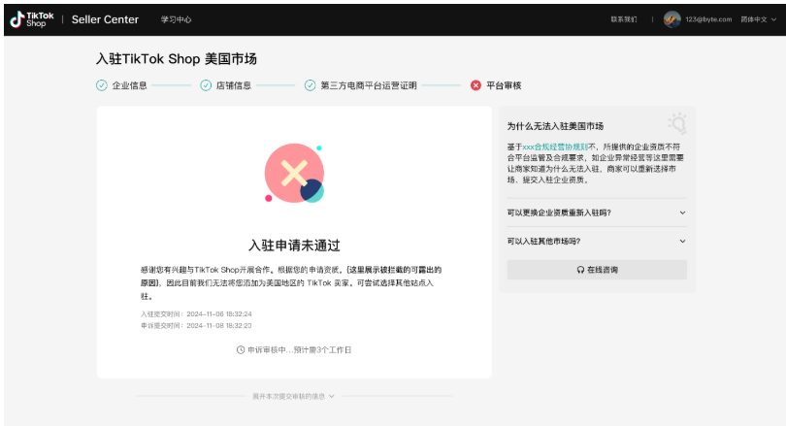Click the Seller Center title
This screenshot has height=426, width=786.
[105, 19]
